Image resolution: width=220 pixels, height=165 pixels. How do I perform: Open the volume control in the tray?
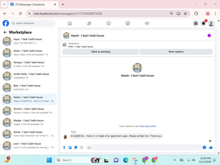pos(194,160)
